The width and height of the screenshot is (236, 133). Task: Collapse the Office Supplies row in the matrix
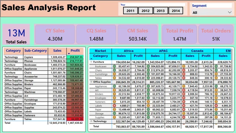pos(91,82)
